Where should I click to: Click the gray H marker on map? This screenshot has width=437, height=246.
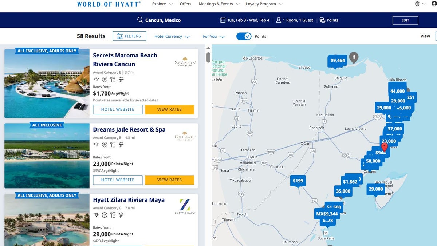[x=353, y=57]
